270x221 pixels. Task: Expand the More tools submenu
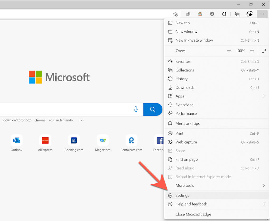pos(264,185)
